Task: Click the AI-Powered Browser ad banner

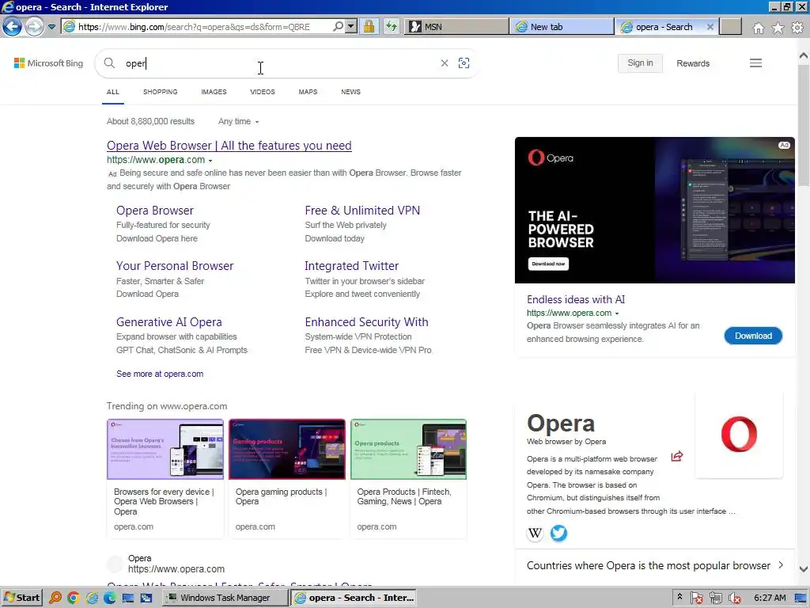Action: point(654,210)
